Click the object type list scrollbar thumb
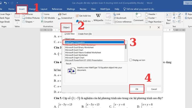This screenshot has width=192, height=108. coord(126,47)
